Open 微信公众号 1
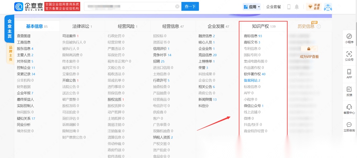This screenshot has height=158, width=357. (x=254, y=106)
